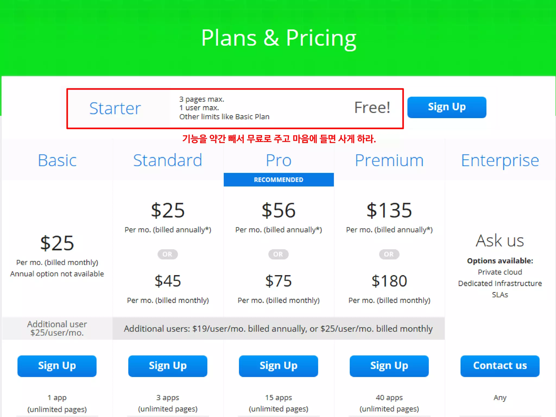Image resolution: width=556 pixels, height=417 pixels.
Task: Select the Basic plan heading
Action: coord(57,160)
